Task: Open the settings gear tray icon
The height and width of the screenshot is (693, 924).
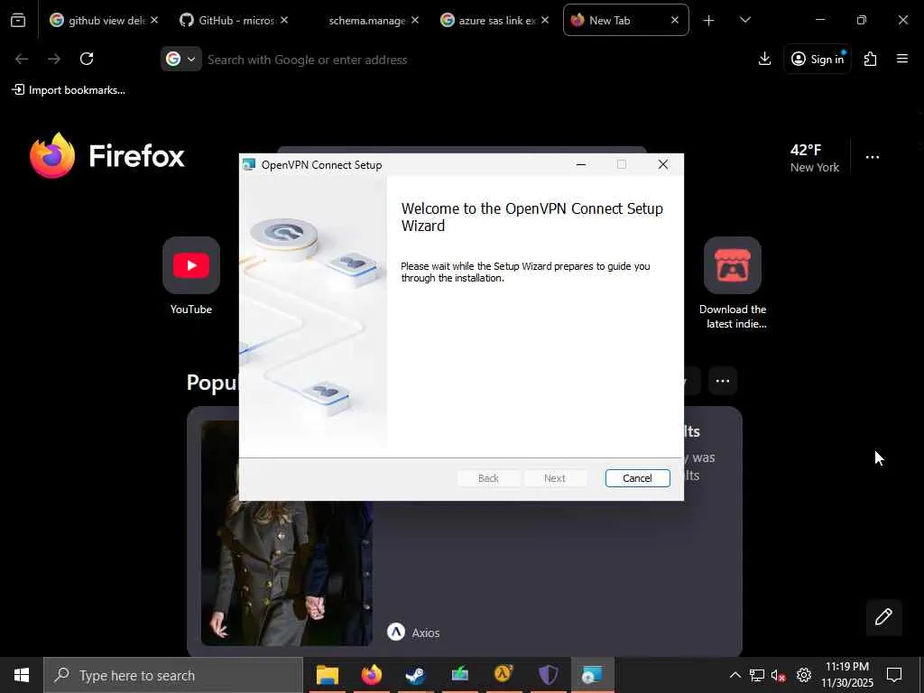Action: pos(803,675)
